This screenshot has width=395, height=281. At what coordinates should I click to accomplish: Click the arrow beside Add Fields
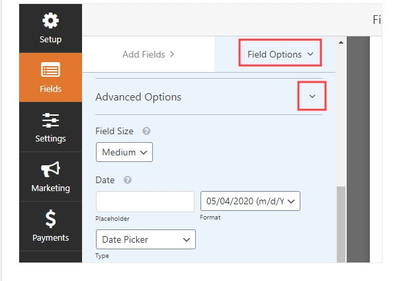172,54
